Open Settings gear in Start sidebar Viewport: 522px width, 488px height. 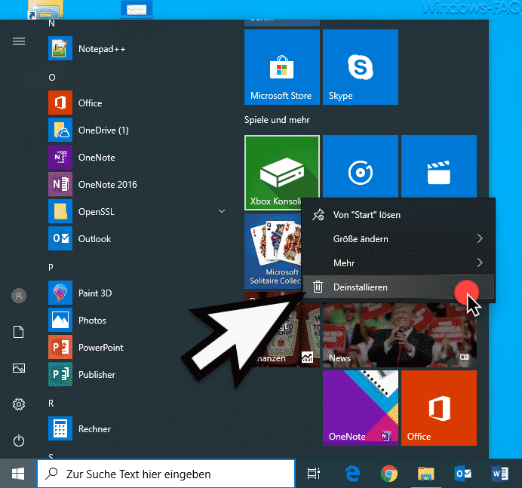(19, 404)
